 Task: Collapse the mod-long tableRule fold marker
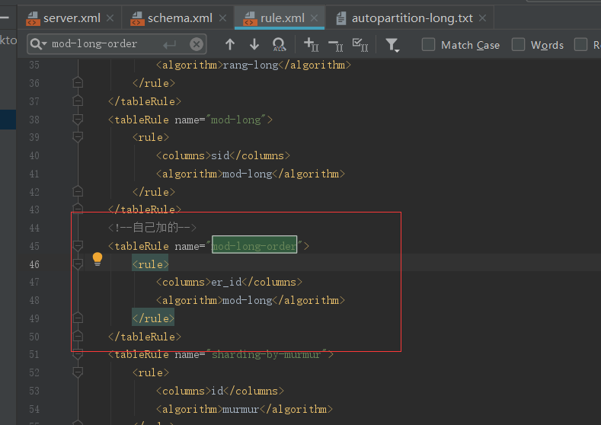77,120
